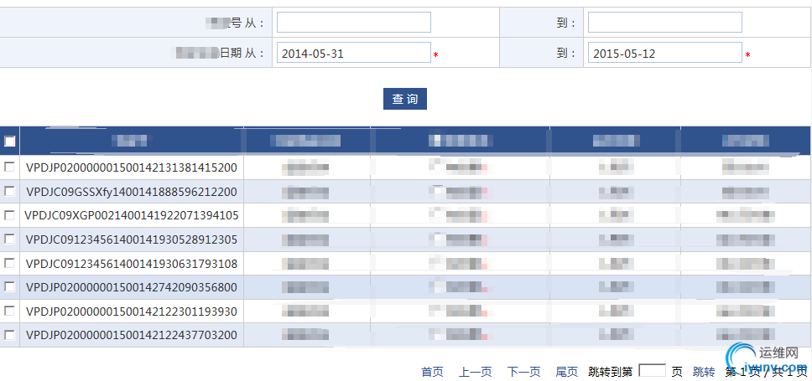Check the row VPDJP020000001500142122437703200
The image size is (812, 381).
9,334
